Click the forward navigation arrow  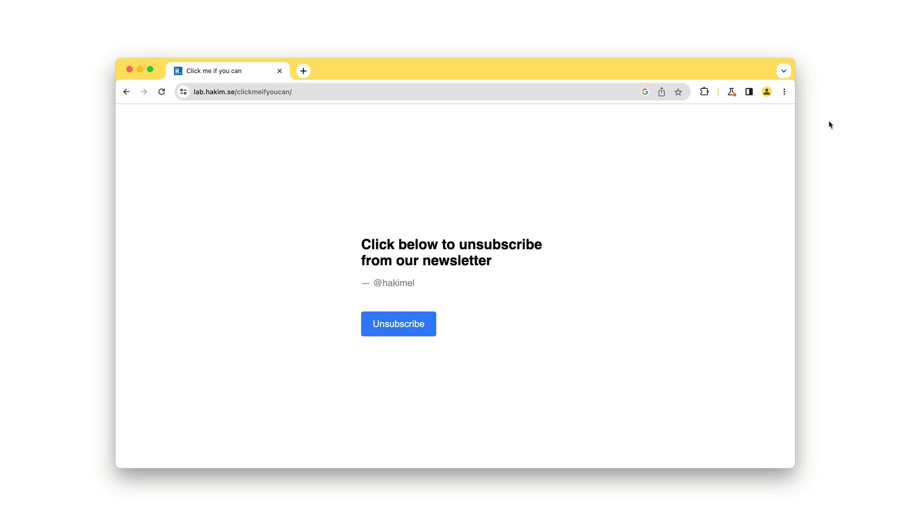pos(144,92)
